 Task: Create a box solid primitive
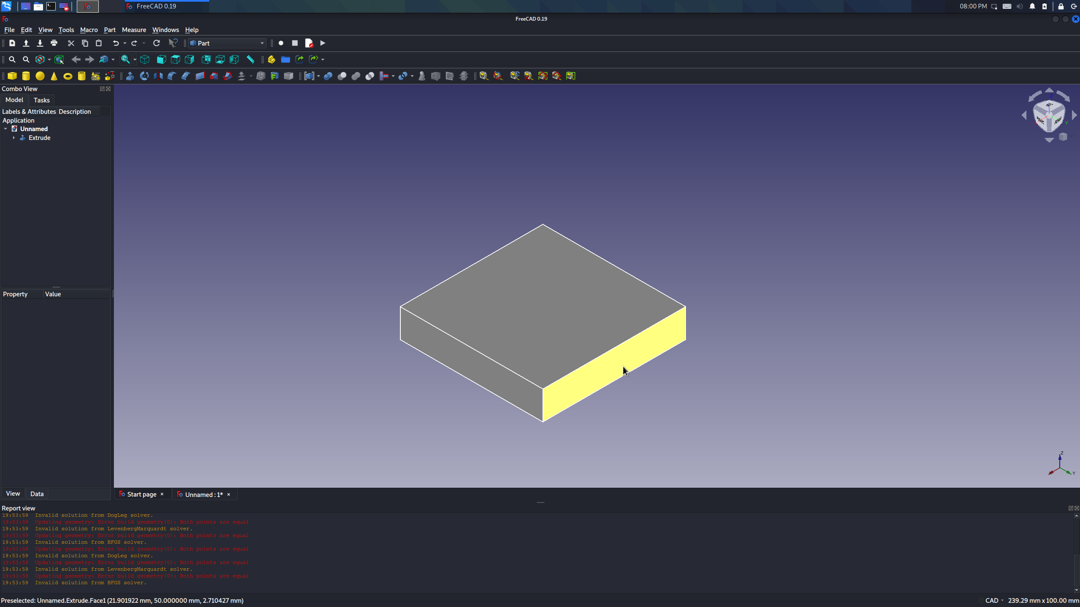click(12, 76)
